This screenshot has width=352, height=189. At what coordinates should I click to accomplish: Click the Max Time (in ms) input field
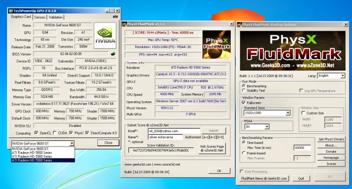[302, 147]
